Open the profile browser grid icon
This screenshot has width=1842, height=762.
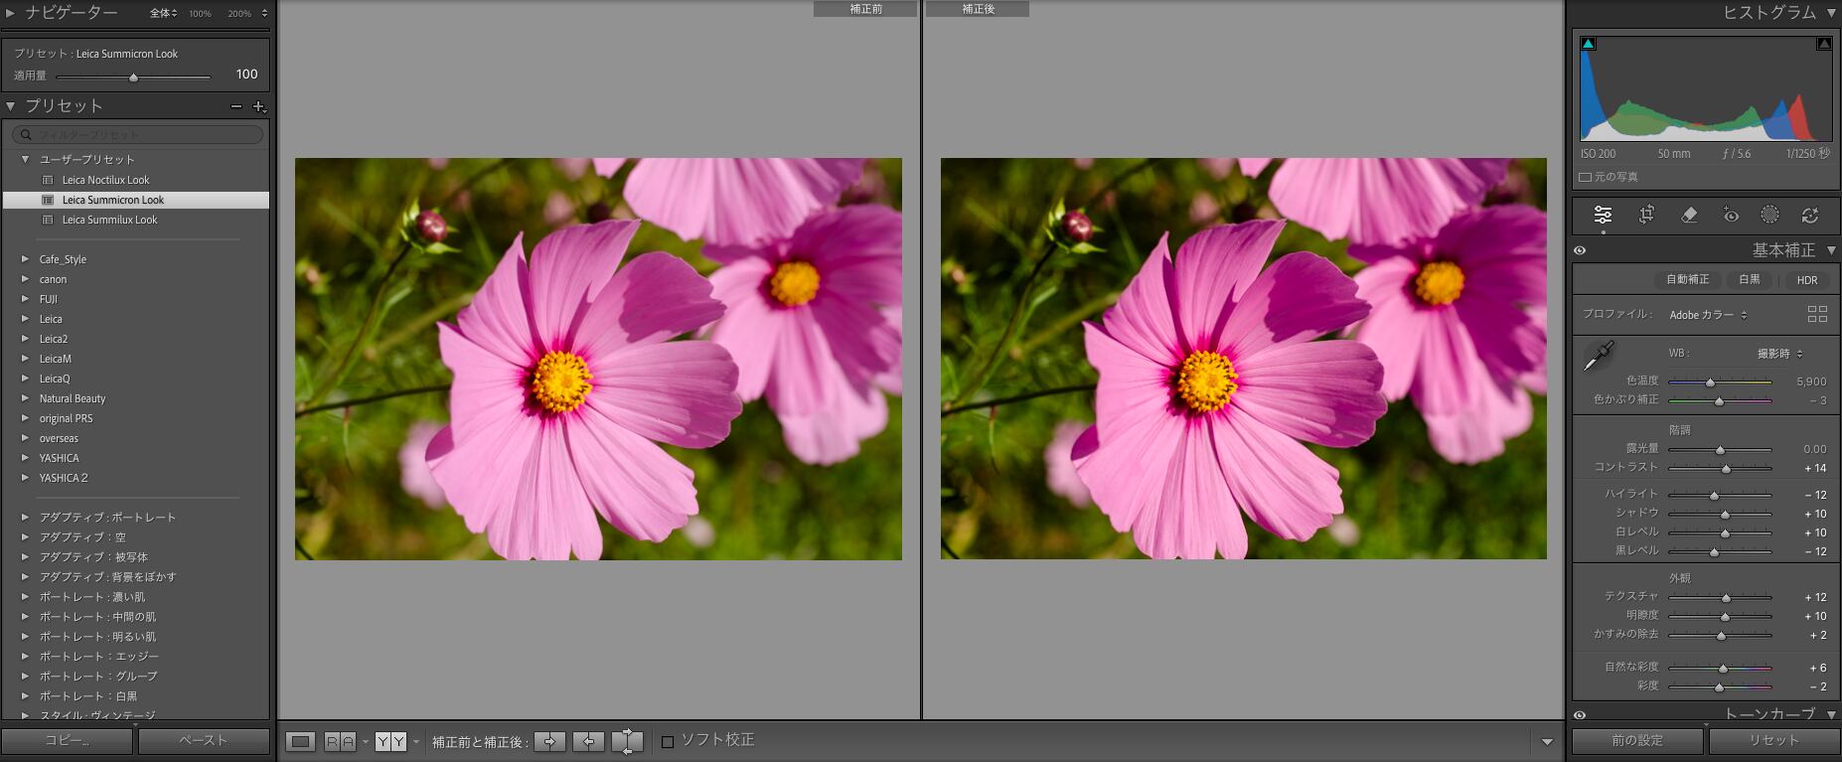(1817, 314)
